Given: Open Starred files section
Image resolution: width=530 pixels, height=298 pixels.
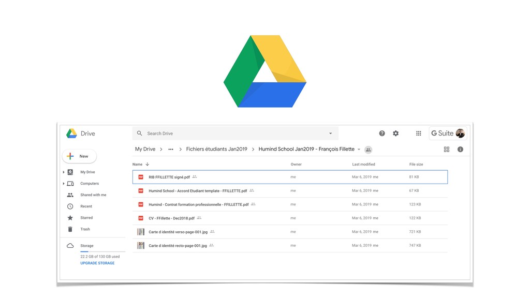Looking at the screenshot, I should 86,218.
